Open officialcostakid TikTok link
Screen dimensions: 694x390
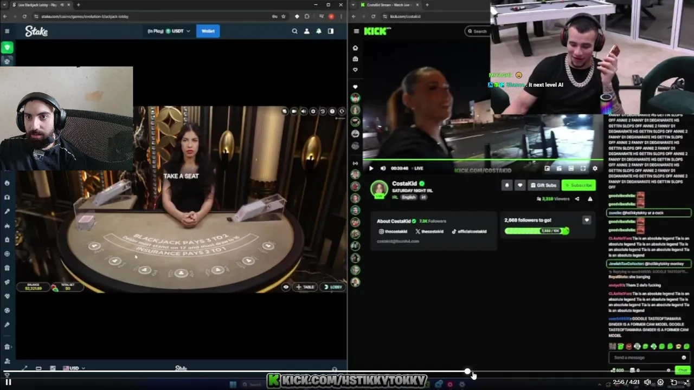tap(470, 231)
